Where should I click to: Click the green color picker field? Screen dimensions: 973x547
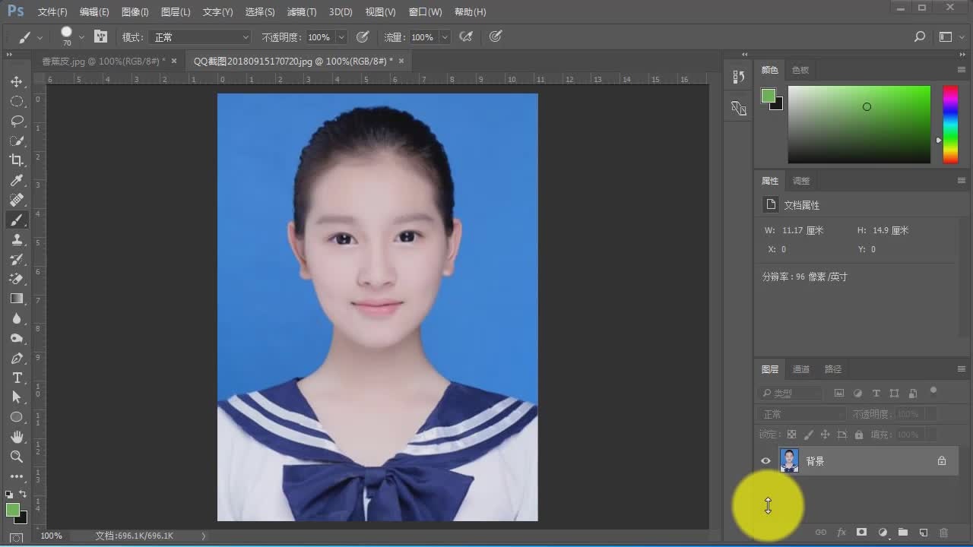[859, 125]
